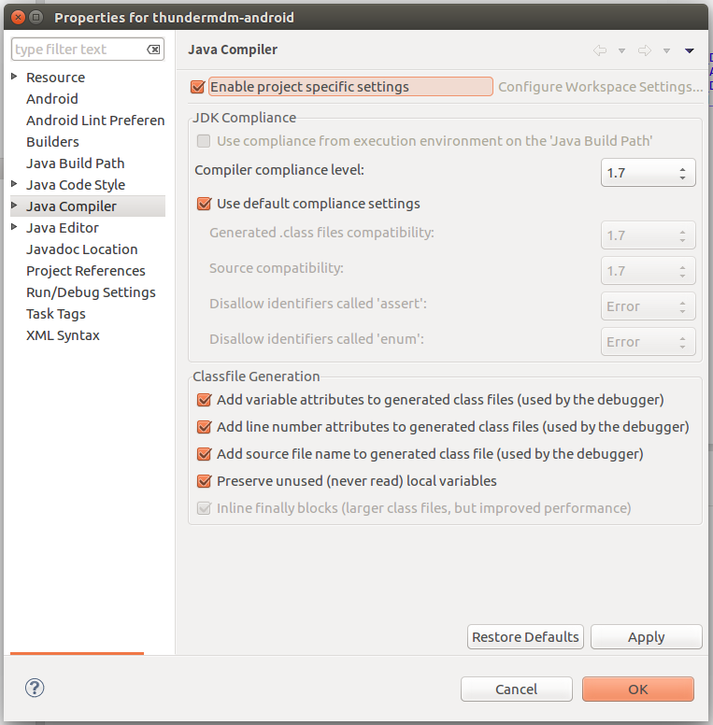Go back with the left arrow icon
713x725 pixels.
click(x=600, y=50)
